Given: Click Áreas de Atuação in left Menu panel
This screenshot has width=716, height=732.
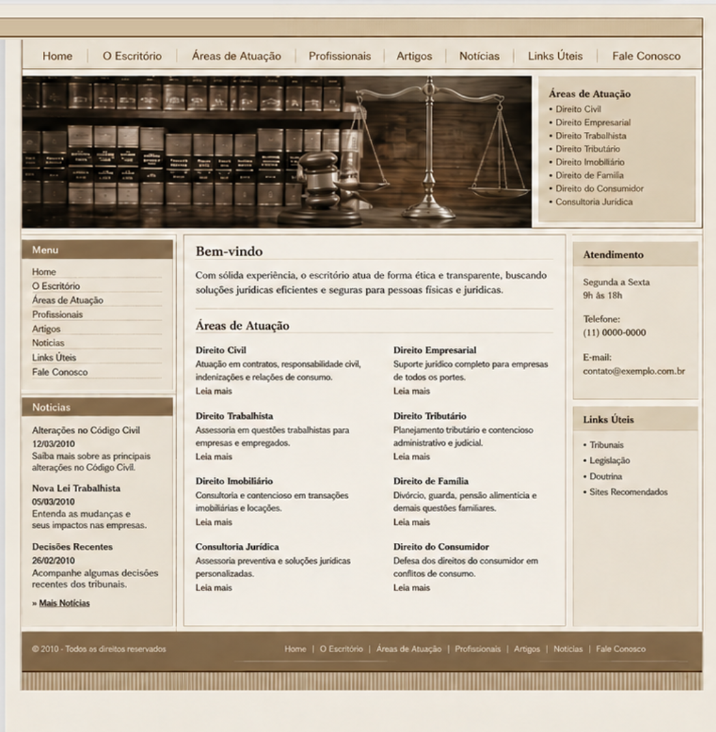Looking at the screenshot, I should tap(68, 300).
